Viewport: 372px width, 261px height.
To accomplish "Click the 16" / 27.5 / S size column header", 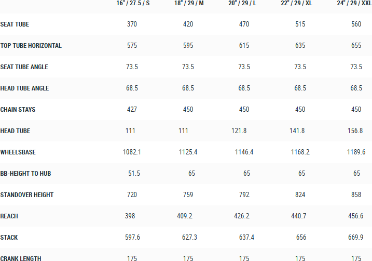I will point(132,3).
